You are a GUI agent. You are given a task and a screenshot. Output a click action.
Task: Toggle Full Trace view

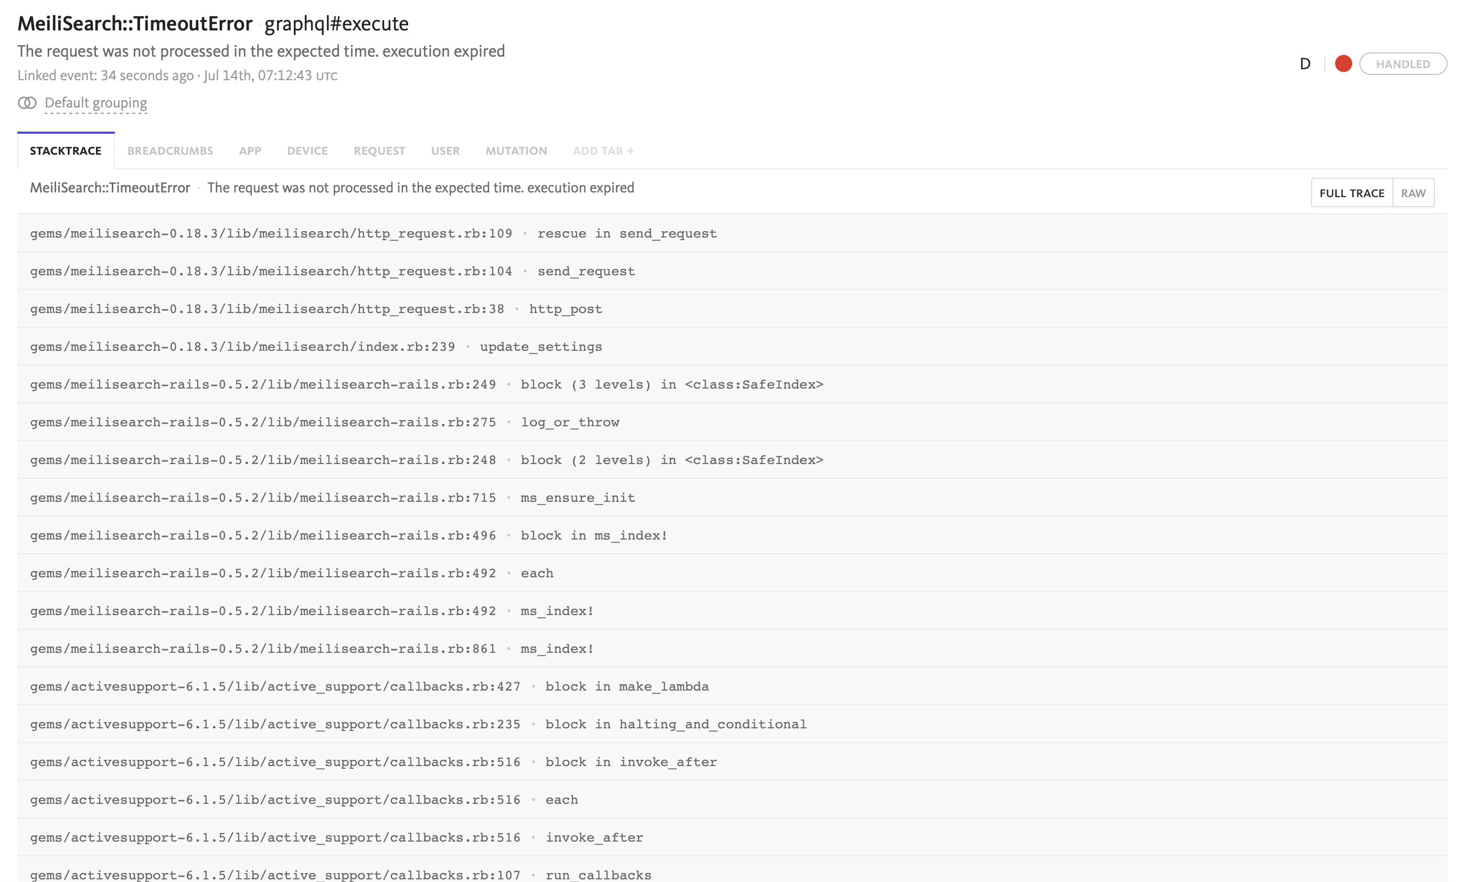click(1351, 193)
